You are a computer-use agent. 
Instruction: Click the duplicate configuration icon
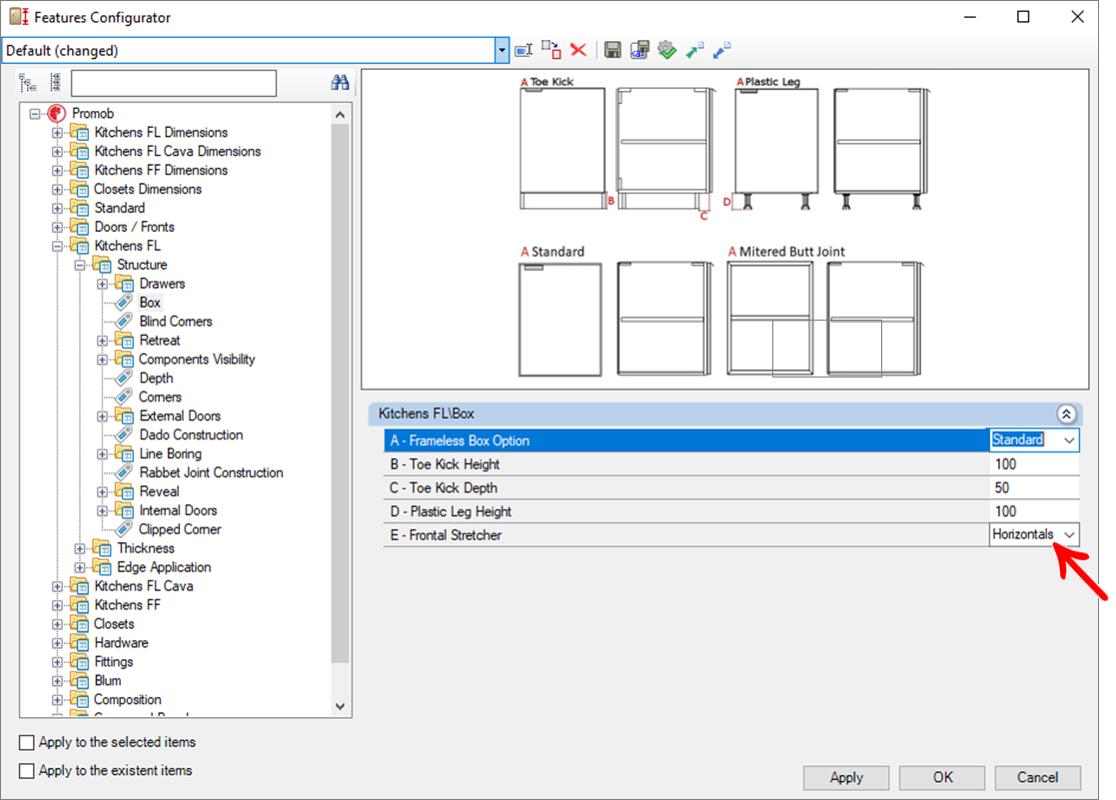(551, 50)
